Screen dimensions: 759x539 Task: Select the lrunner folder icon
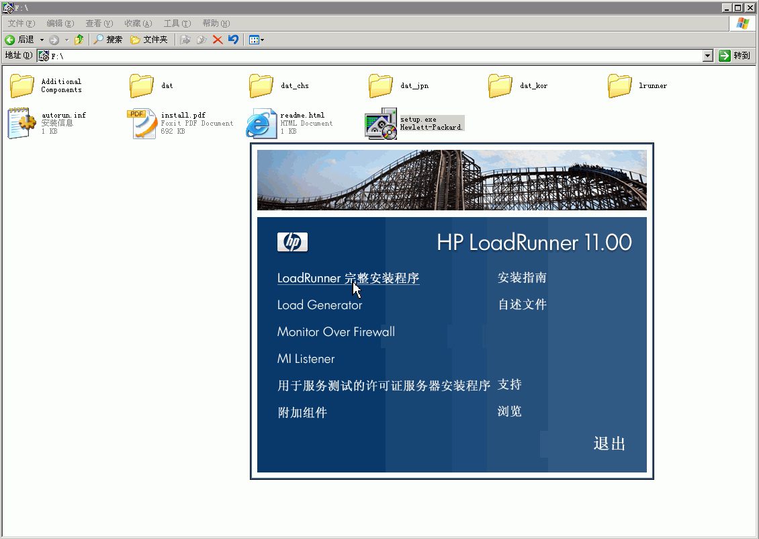pos(619,86)
